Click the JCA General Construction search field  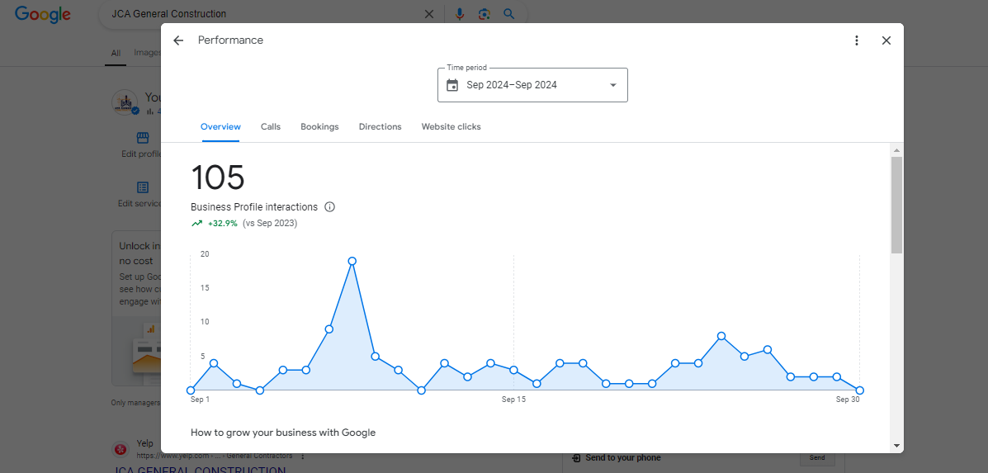tap(265, 14)
